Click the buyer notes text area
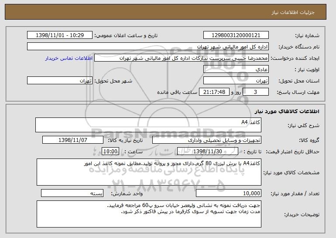 click(x=149, y=214)
